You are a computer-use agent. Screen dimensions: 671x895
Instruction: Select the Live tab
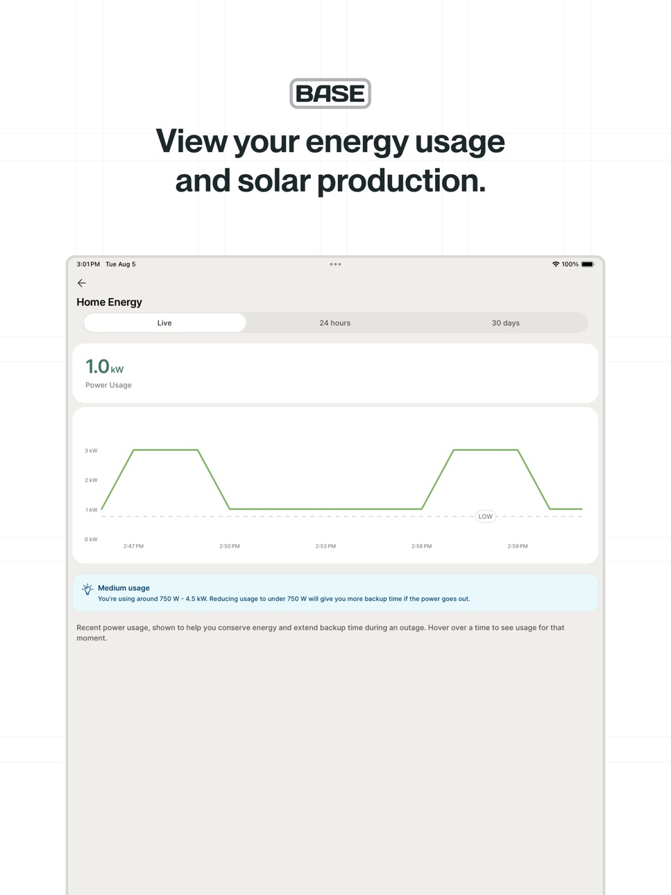[164, 323]
